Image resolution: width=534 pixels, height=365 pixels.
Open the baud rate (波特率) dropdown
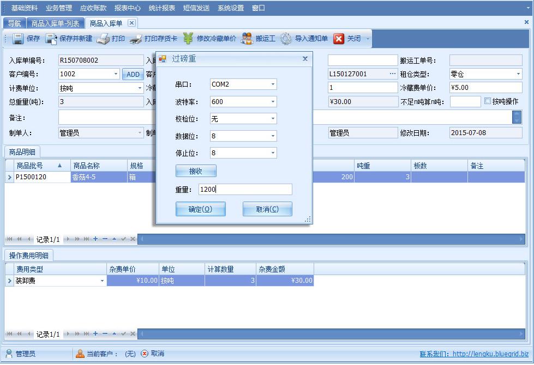click(273, 102)
